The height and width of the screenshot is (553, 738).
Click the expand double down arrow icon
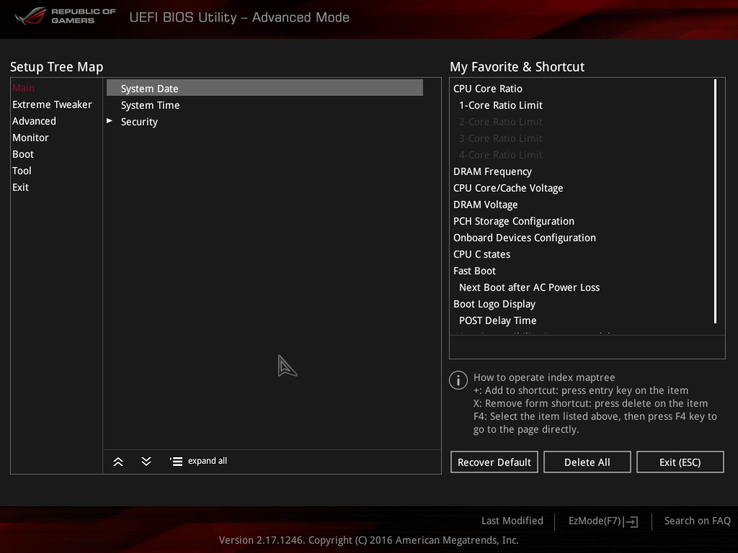coord(146,462)
